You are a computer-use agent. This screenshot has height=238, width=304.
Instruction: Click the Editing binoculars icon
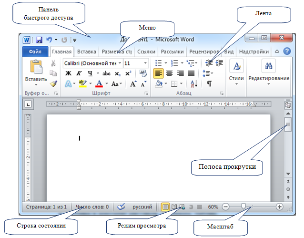point(269,66)
